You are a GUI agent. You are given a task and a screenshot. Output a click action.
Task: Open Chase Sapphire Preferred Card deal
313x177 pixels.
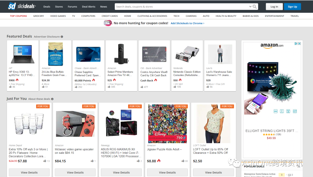(88, 73)
